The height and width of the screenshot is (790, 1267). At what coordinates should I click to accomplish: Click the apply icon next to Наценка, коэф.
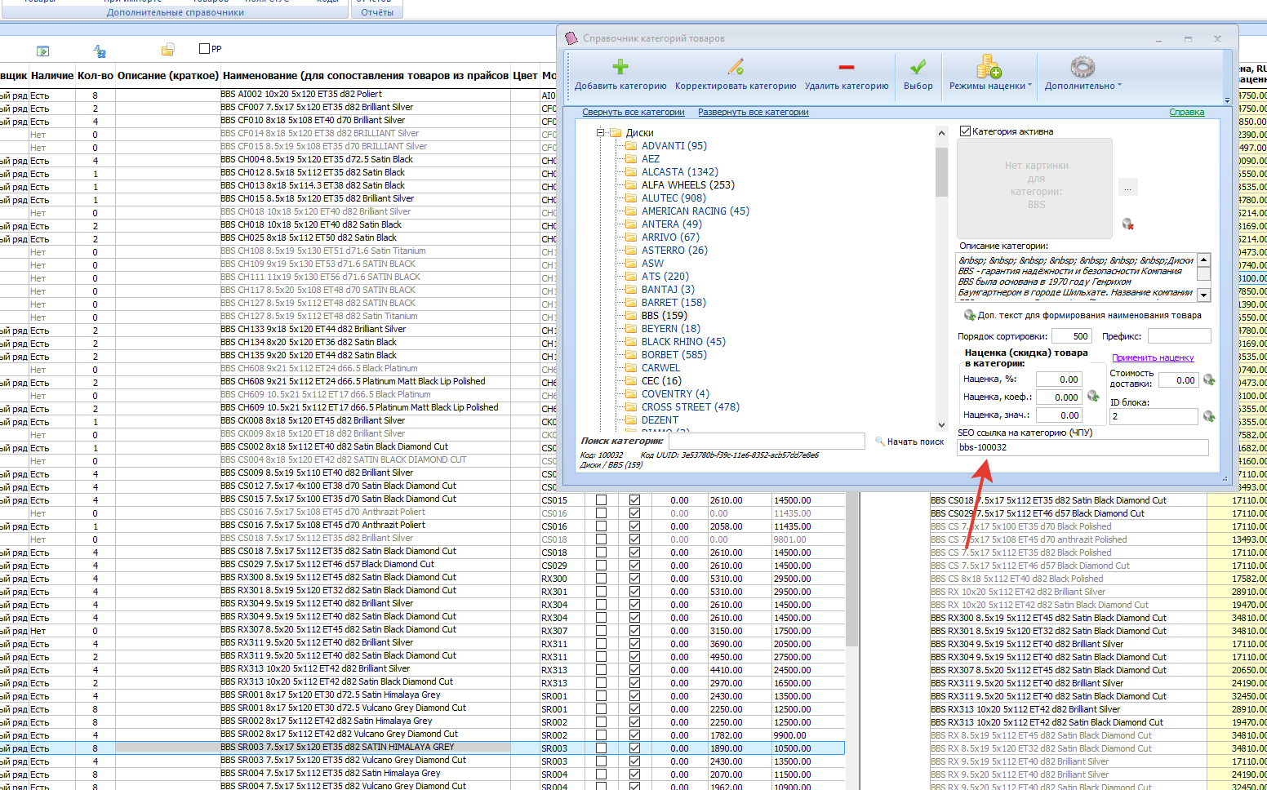(1093, 397)
